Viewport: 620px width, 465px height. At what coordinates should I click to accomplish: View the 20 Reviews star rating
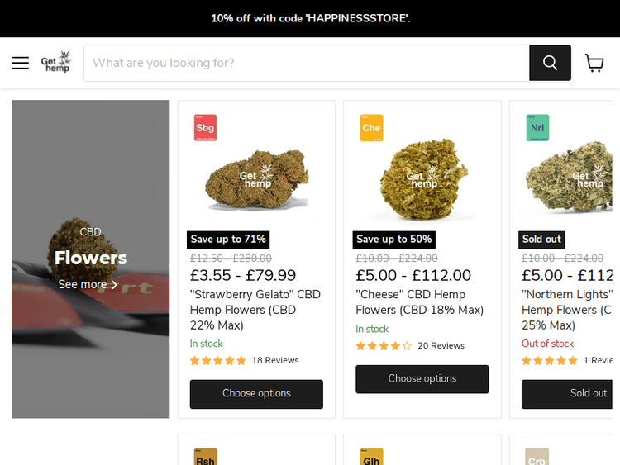410,346
